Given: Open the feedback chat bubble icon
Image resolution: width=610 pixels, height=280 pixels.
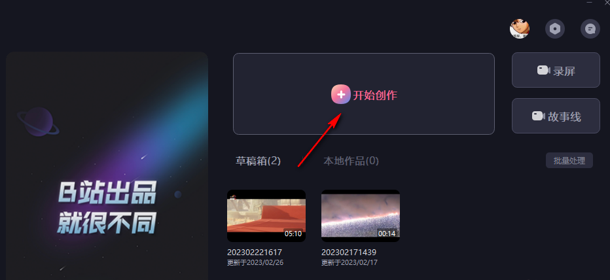Looking at the screenshot, I should point(590,28).
